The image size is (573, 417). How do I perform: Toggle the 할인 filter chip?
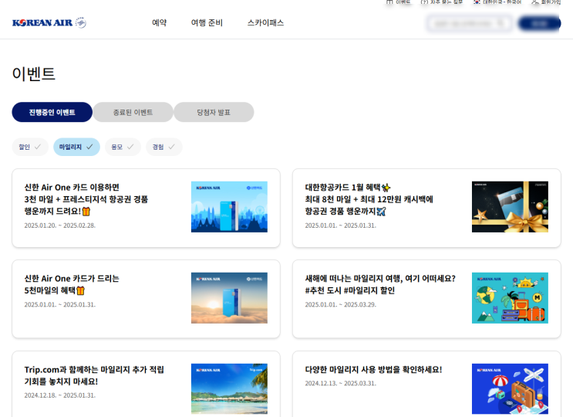[30, 147]
